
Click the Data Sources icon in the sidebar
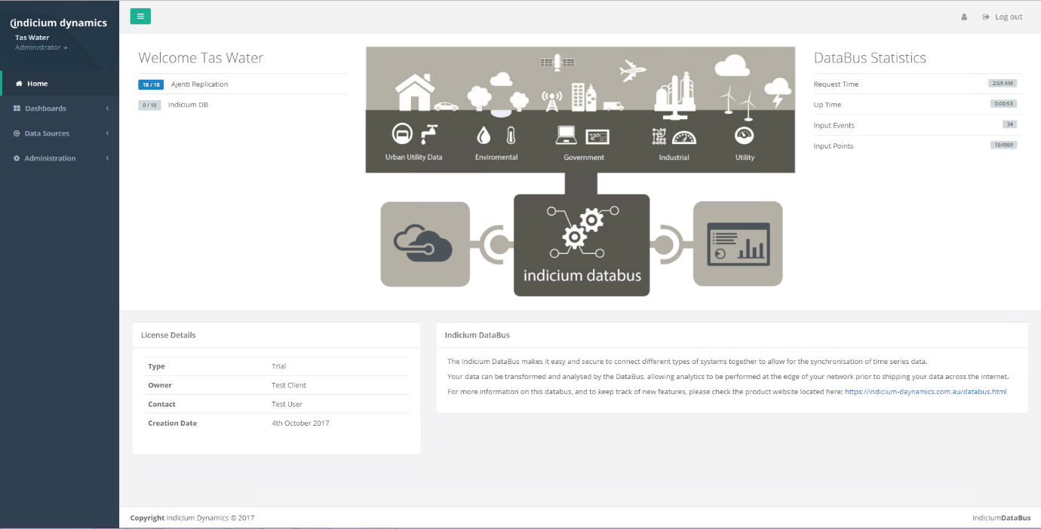click(x=17, y=133)
